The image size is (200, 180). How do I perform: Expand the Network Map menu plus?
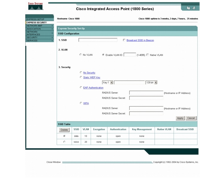[x=52, y=26]
